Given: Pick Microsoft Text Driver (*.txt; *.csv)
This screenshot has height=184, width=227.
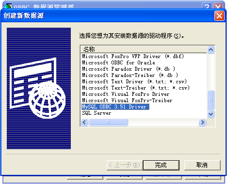Looking at the screenshot, I should click(x=134, y=81).
